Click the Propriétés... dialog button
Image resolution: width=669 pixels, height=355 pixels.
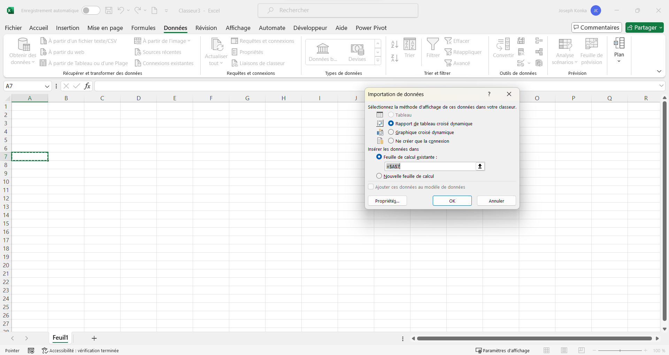[387, 201]
